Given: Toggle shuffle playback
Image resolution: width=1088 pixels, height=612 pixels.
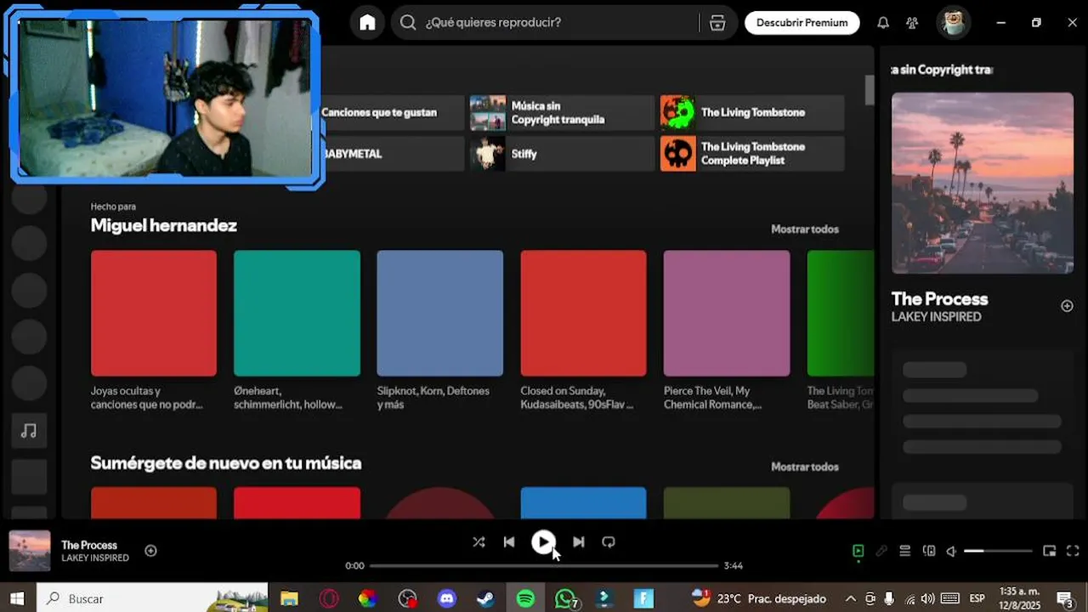Looking at the screenshot, I should point(479,541).
